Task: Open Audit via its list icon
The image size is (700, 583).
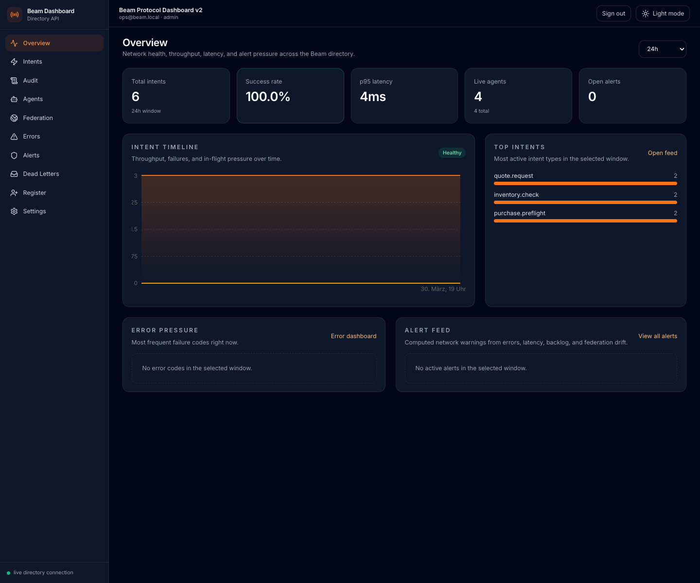Action: point(14,80)
